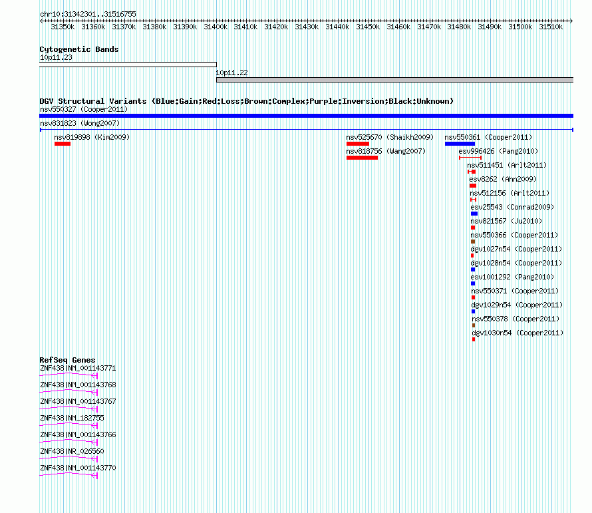
Task: Click the Cytogenetic Bands track title
Action: pos(79,49)
